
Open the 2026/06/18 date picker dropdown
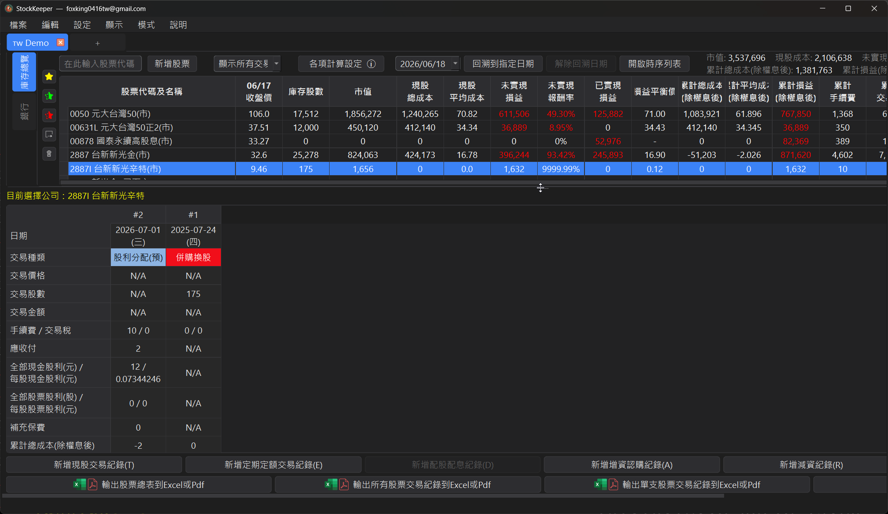tap(455, 64)
